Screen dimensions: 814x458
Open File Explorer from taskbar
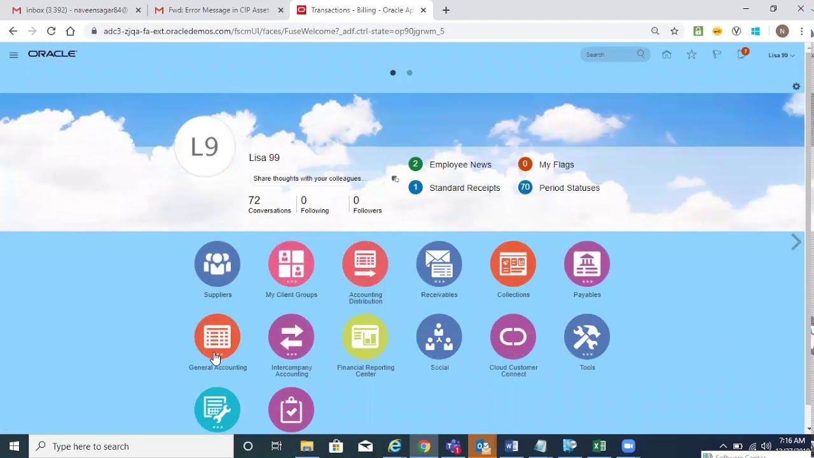click(x=307, y=446)
